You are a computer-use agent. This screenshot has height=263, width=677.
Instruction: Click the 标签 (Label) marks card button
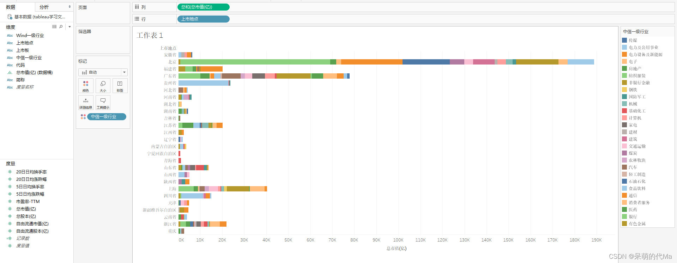point(120,86)
